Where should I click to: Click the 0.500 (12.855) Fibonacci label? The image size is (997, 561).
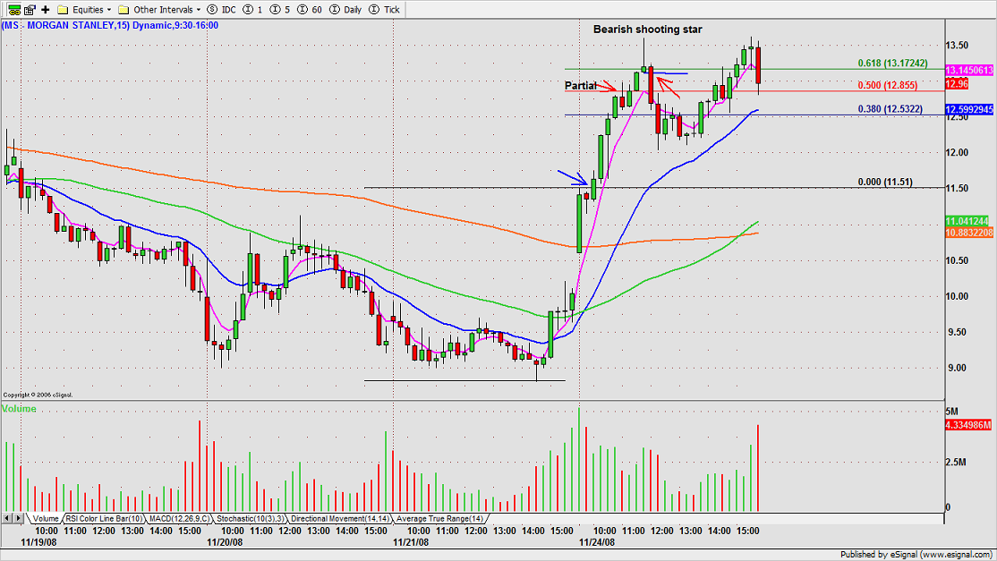pos(887,85)
